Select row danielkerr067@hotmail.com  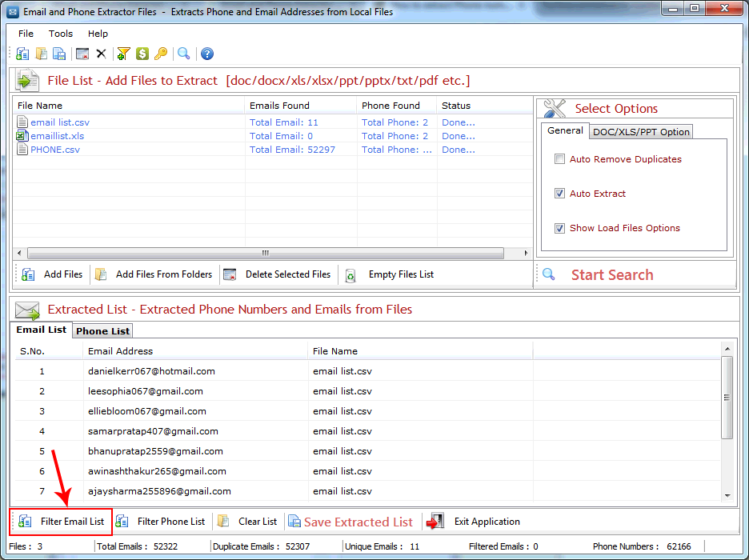(366, 371)
